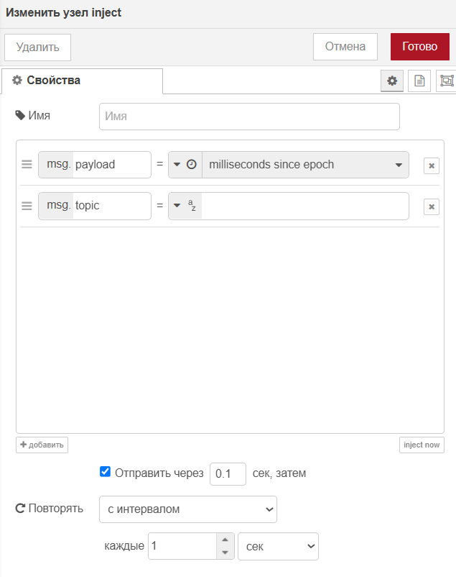Remove the msg.topic property row
The image size is (456, 577).
(x=432, y=206)
